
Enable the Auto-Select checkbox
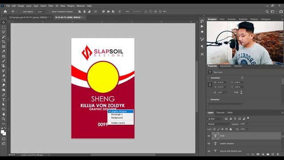coord(21,12)
